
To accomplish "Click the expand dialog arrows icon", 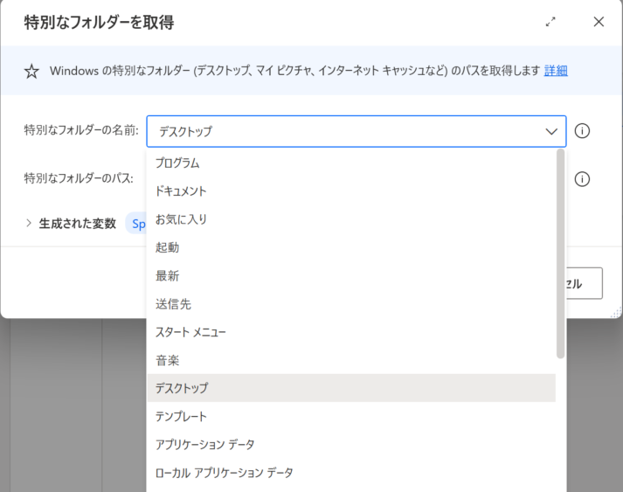I will 550,22.
